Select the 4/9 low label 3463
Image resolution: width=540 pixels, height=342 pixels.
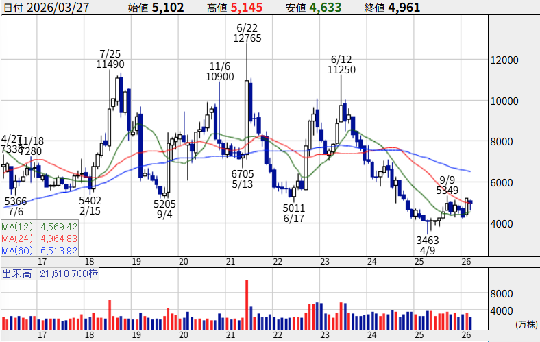point(428,241)
